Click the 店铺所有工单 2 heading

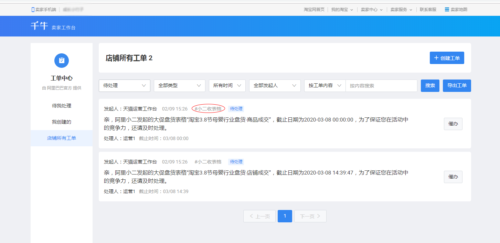129,58
